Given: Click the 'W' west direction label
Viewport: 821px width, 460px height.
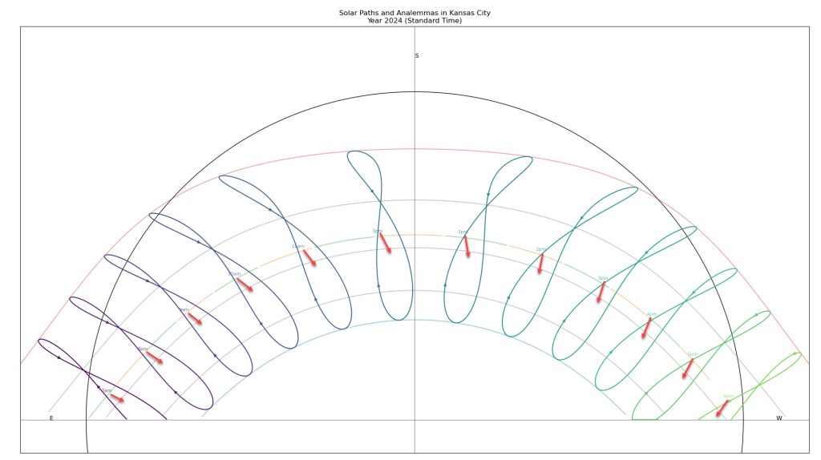Looking at the screenshot, I should point(779,418).
